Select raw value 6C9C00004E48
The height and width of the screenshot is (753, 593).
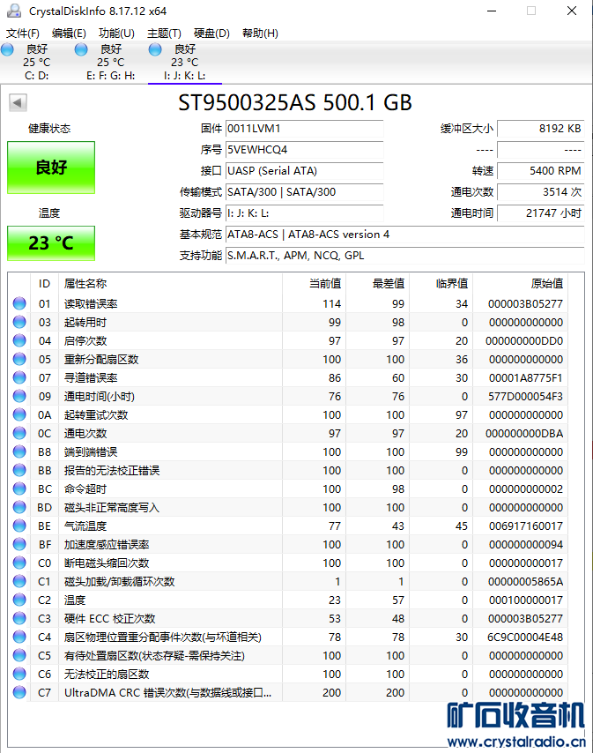click(525, 637)
